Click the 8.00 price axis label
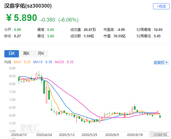This screenshot has height=139, width=171. (x=12, y=84)
